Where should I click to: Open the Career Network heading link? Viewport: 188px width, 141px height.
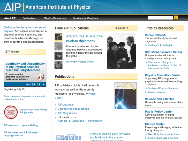pos(155,35)
